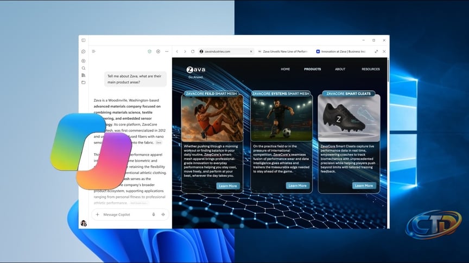
Task: Close the embedded browser pane
Action: click(x=384, y=51)
